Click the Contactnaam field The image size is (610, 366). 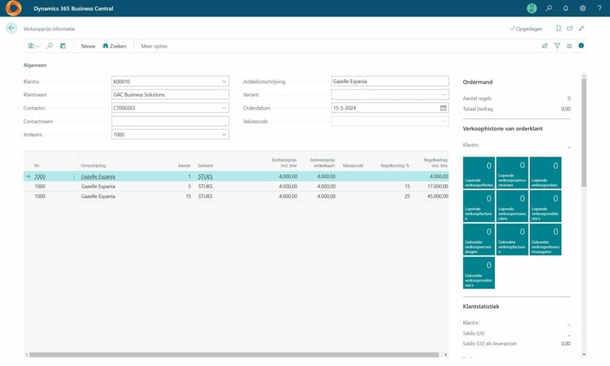pos(170,121)
